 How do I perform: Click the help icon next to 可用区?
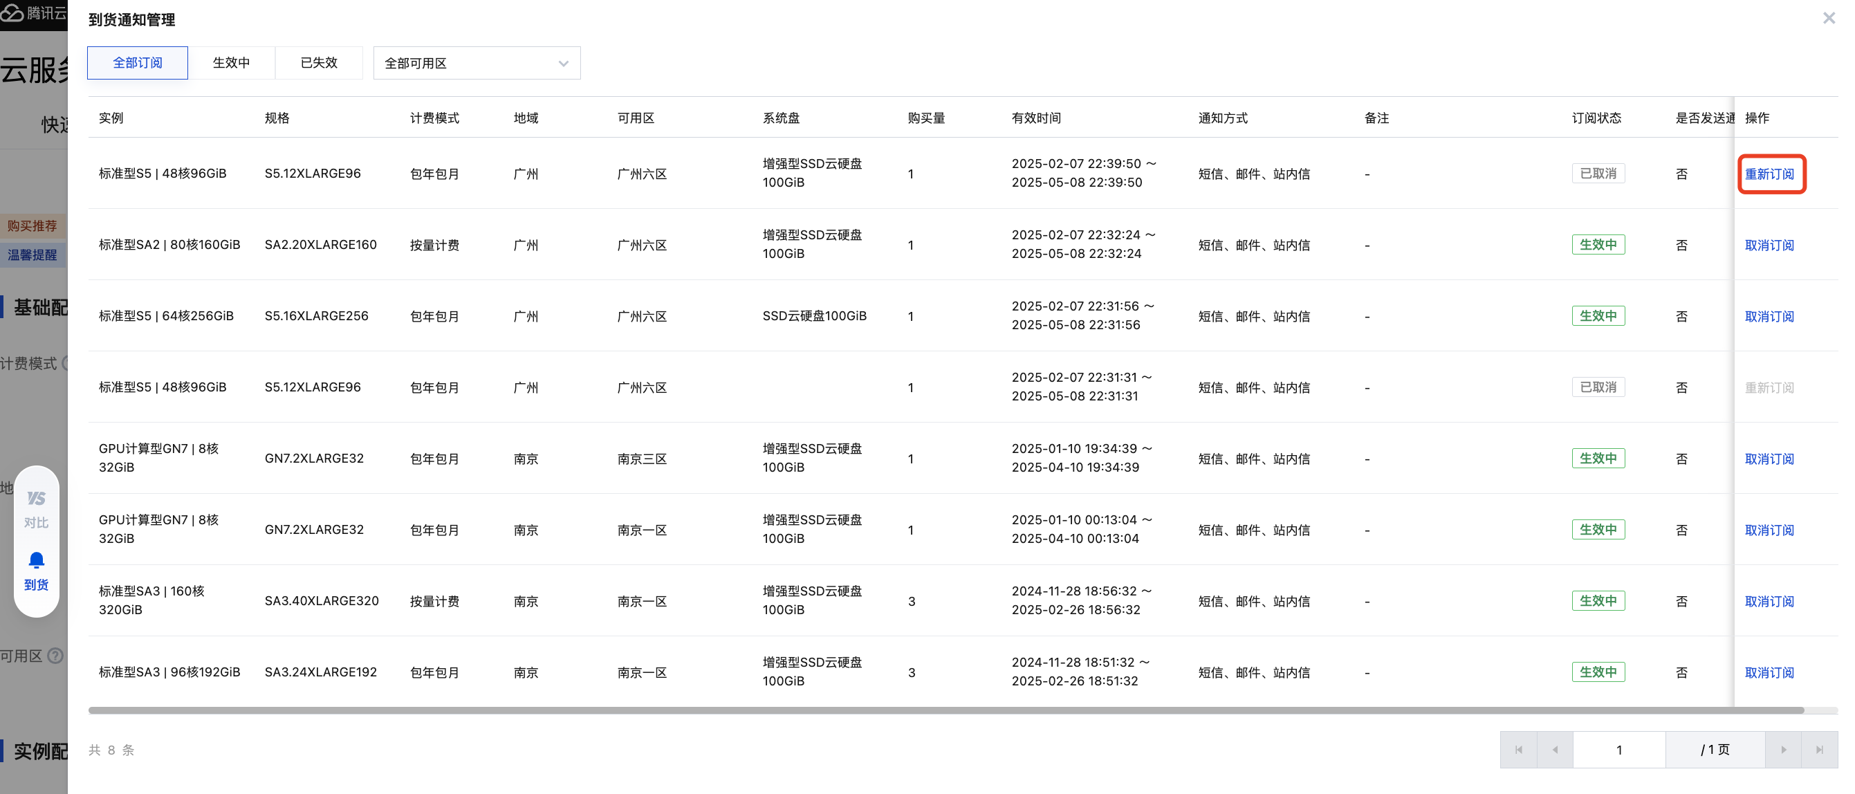click(55, 656)
